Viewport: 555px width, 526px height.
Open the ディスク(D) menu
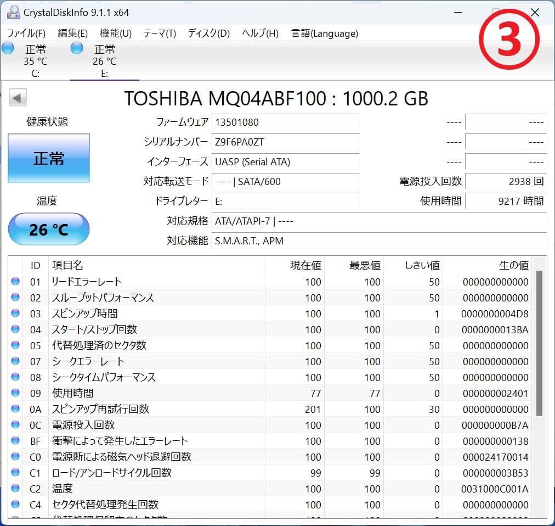click(x=209, y=33)
